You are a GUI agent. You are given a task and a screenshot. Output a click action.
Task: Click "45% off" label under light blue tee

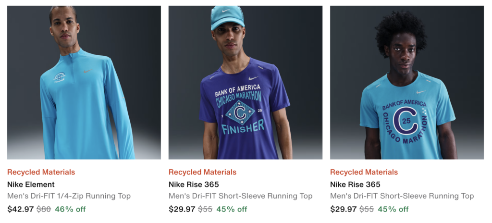[393, 209]
